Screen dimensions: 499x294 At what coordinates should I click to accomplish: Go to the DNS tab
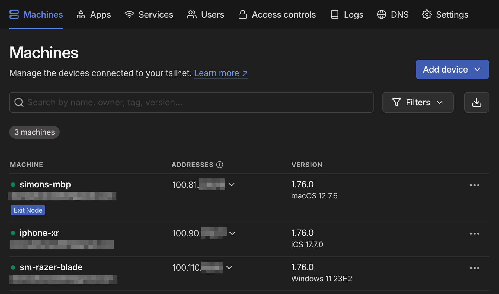click(393, 15)
